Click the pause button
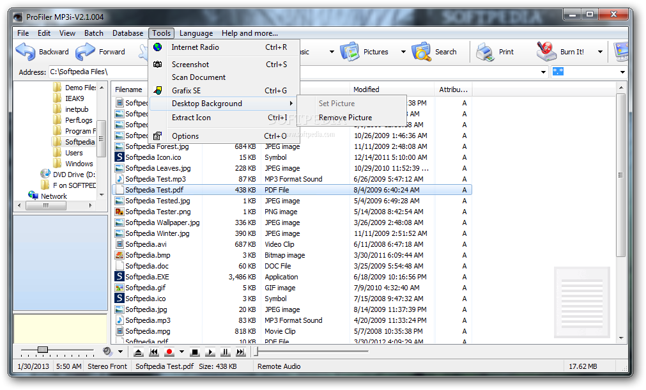The height and width of the screenshot is (390, 646). tap(226, 352)
